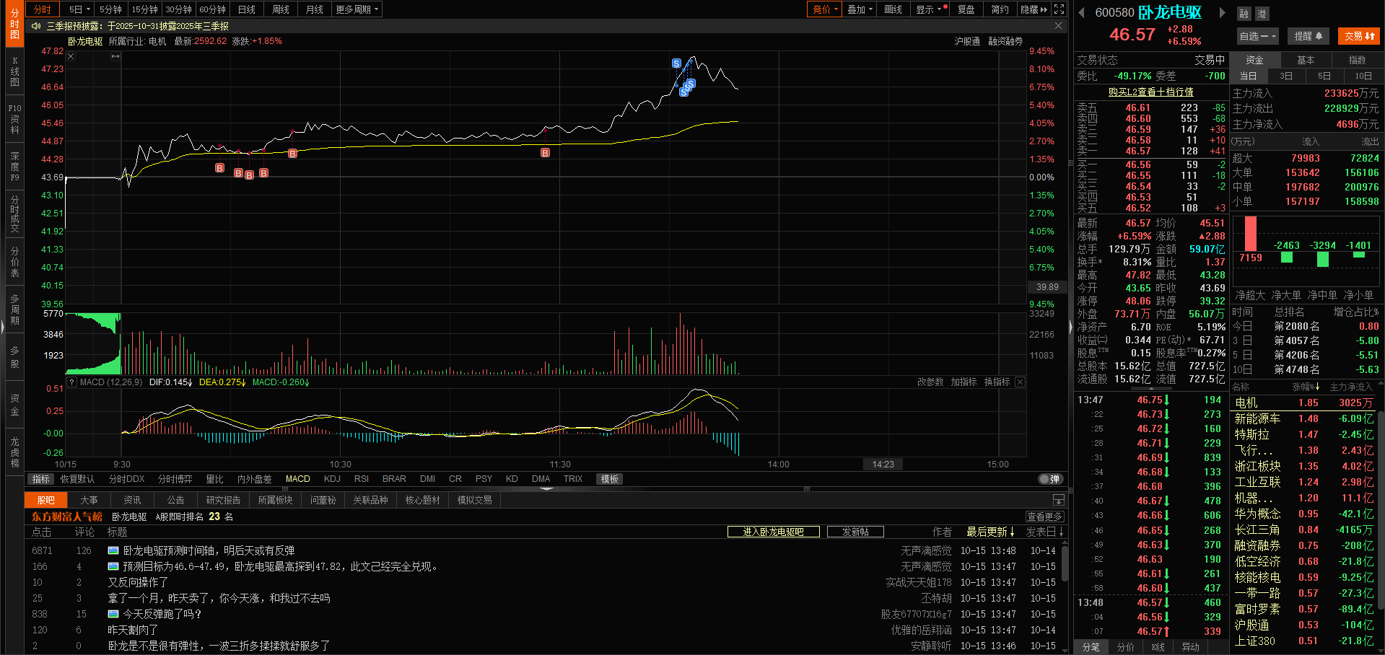Click the MACD help question mark icon
This screenshot has height=655, width=1385.
pos(72,382)
